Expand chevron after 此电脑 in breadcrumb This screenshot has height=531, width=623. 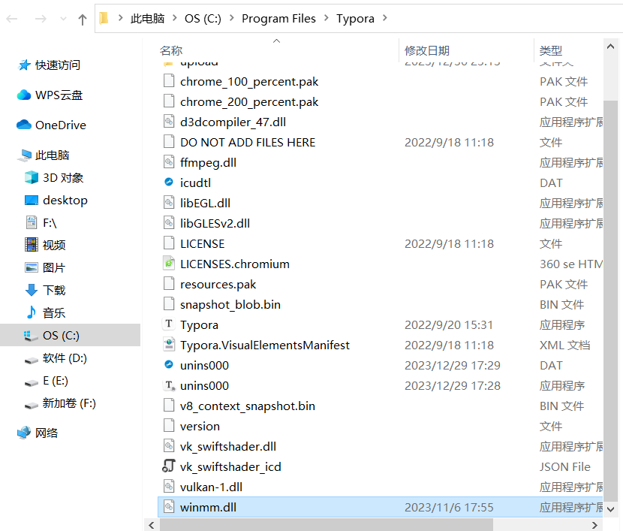tap(174, 18)
